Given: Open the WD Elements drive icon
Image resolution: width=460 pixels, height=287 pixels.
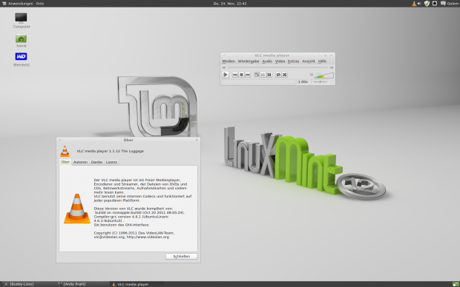Looking at the screenshot, I should pos(21,60).
